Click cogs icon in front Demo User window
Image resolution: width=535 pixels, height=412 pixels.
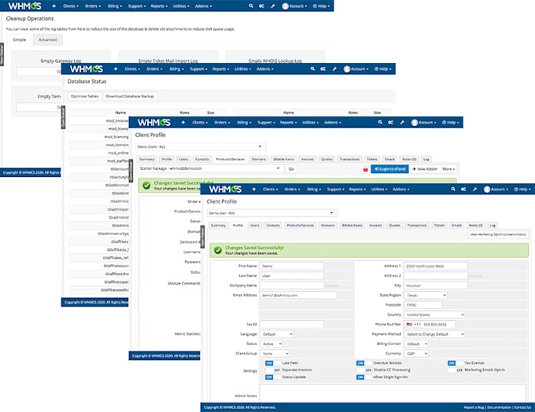pyautogui.click(x=463, y=189)
